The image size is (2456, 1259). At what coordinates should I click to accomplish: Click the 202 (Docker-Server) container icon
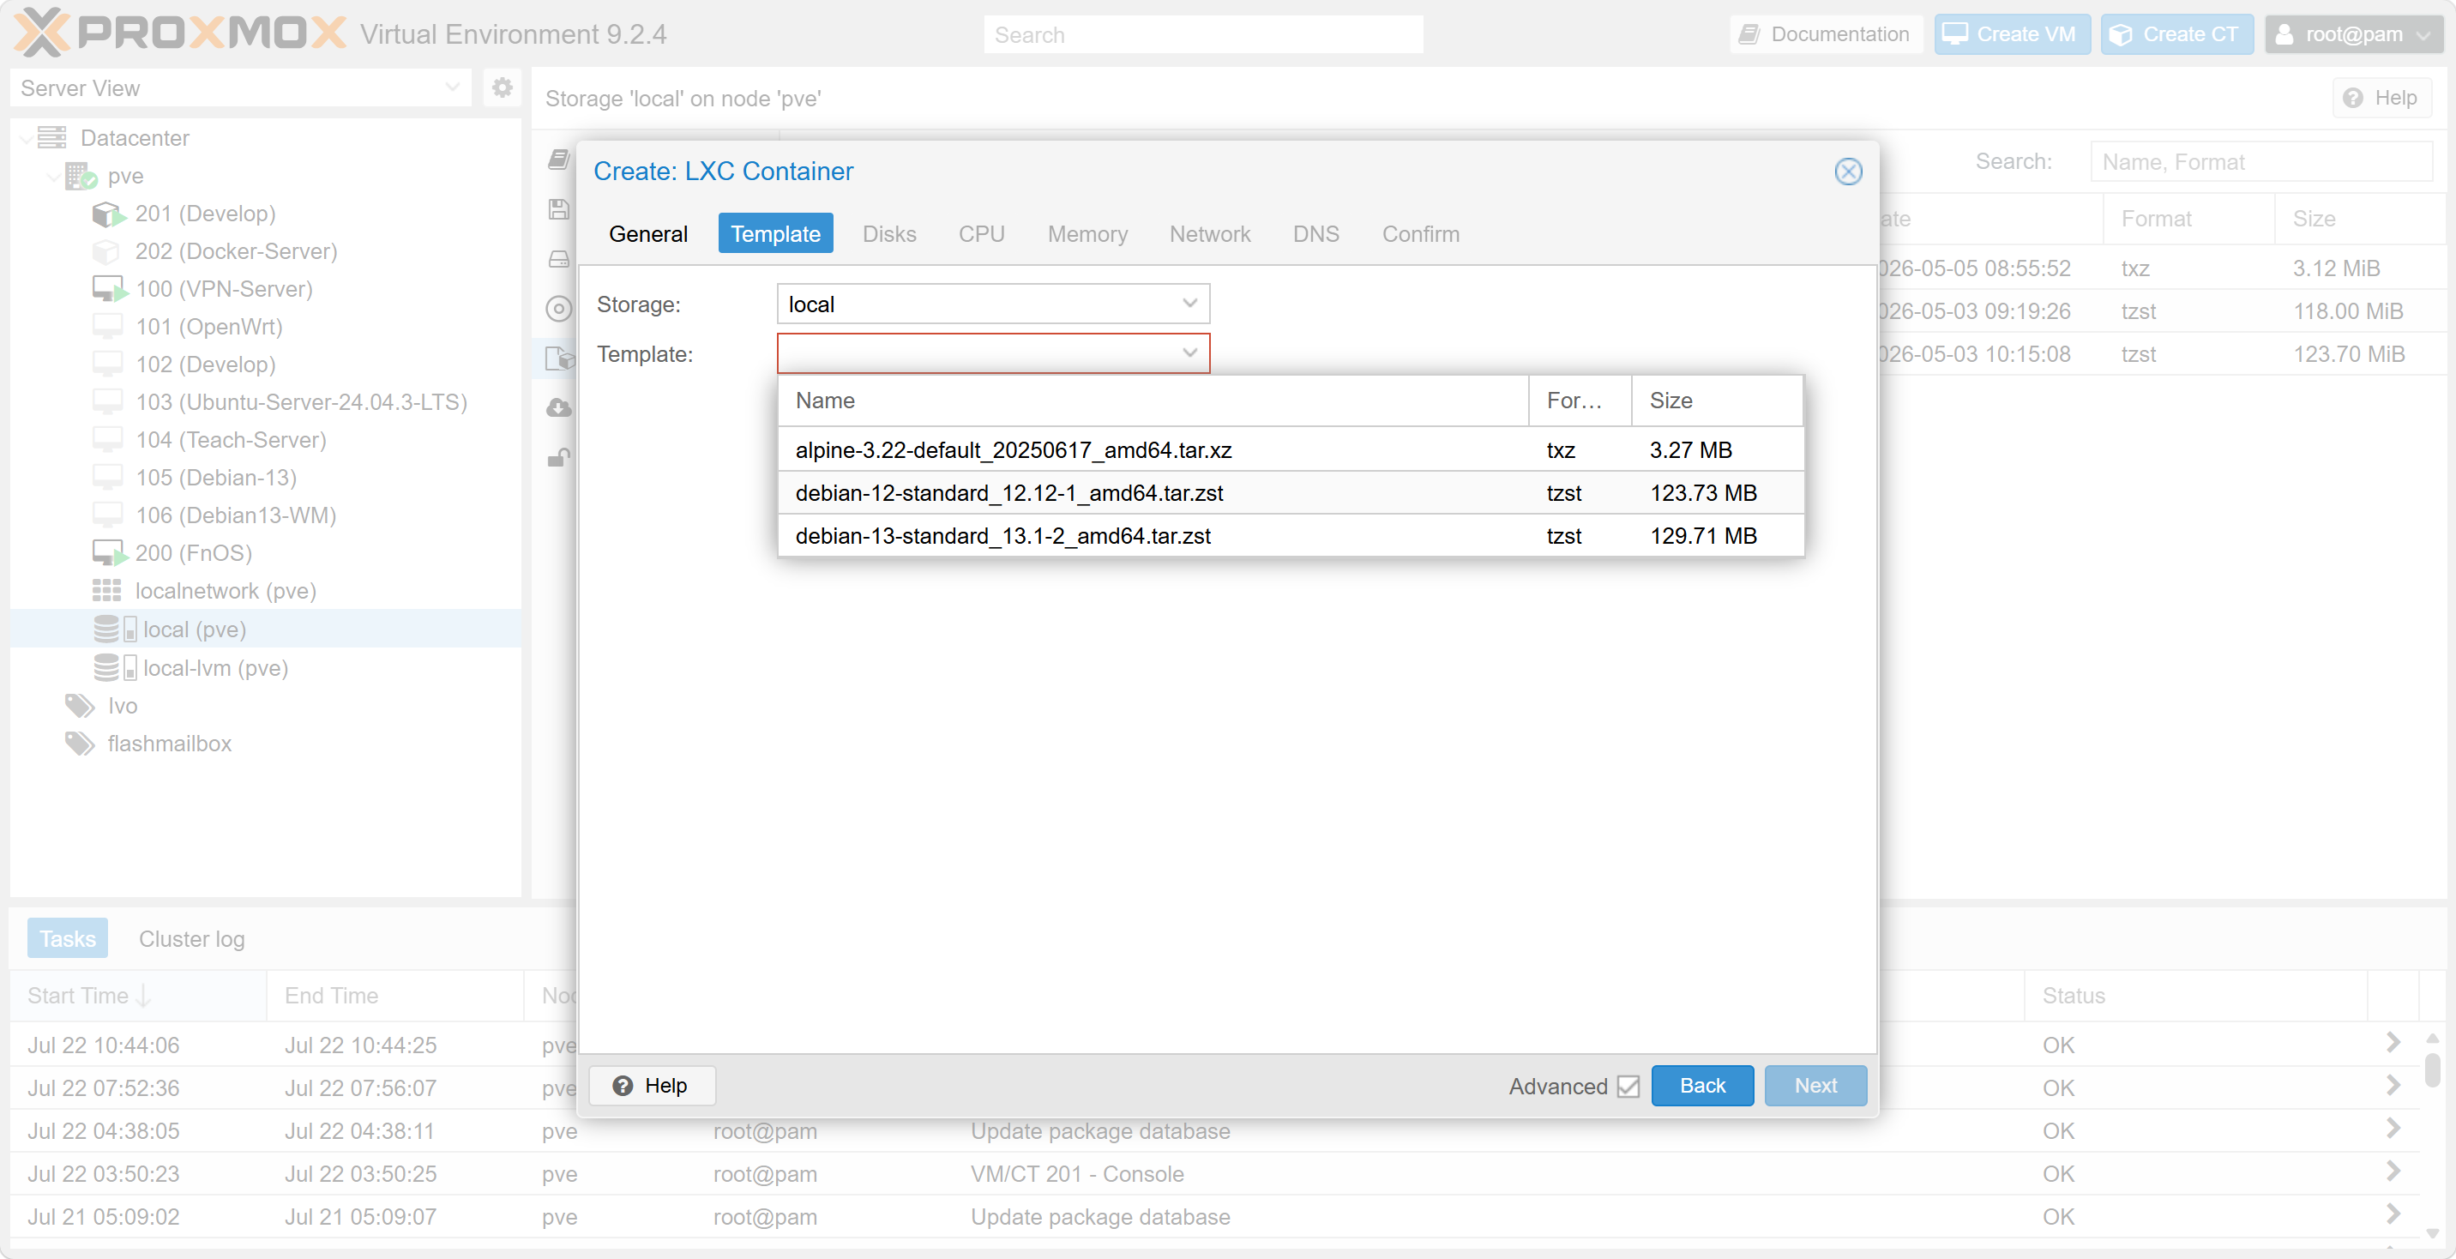click(107, 250)
